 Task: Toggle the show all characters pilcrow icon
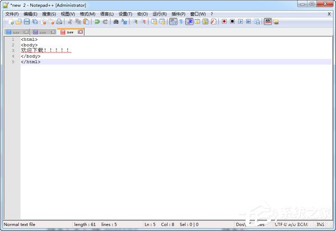pos(181,22)
